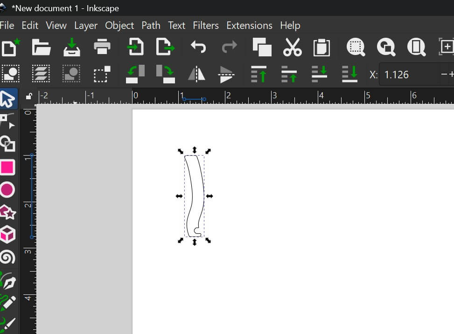Print the document with the printer icon
Image resolution: width=454 pixels, height=334 pixels.
point(102,47)
